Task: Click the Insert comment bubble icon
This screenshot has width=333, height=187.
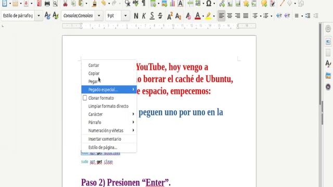Action: [x=264, y=3]
